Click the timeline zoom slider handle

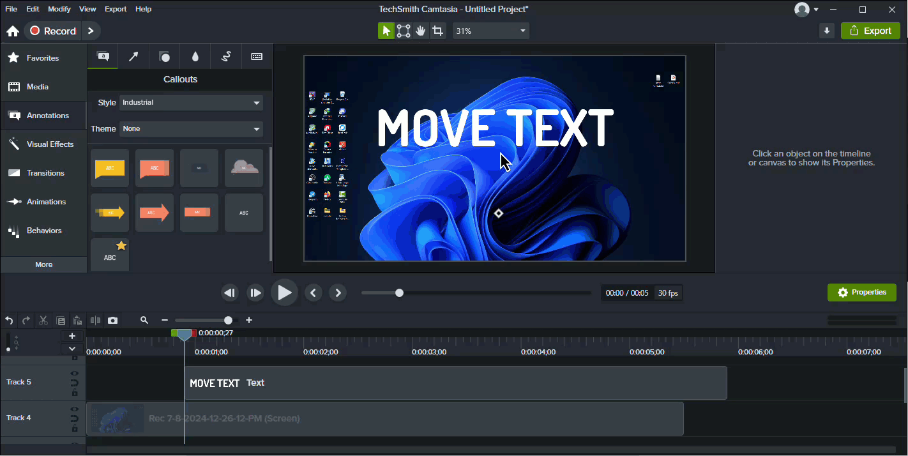pyautogui.click(x=228, y=320)
